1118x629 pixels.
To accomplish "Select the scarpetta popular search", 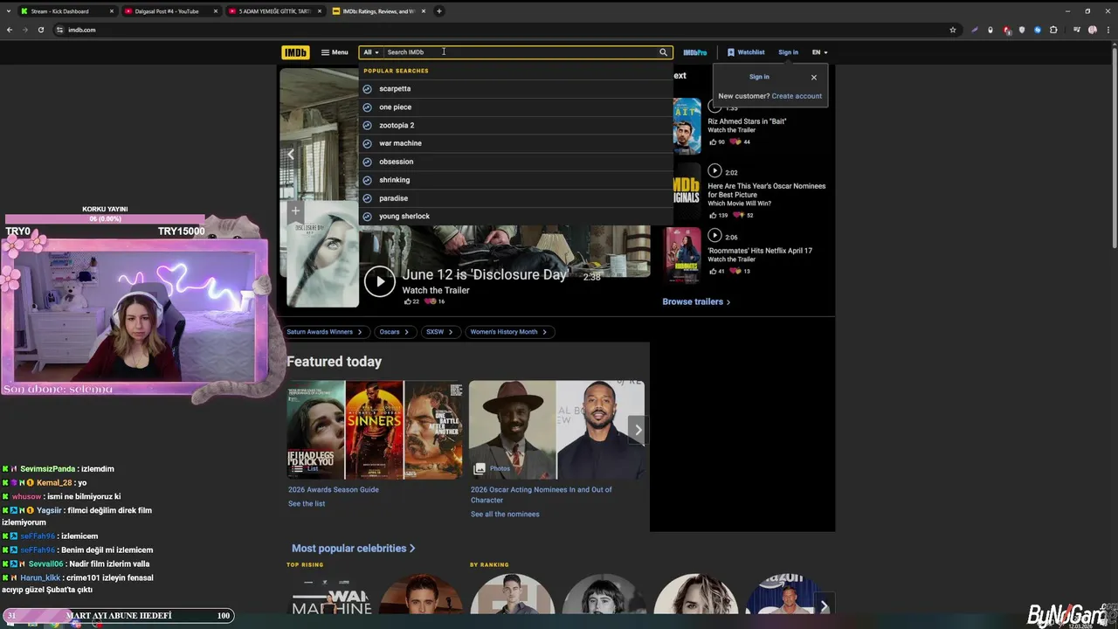I will (x=515, y=88).
